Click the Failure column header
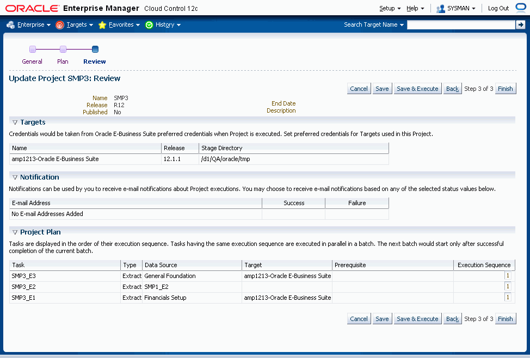Image resolution: width=530 pixels, height=358 pixels. [357, 203]
